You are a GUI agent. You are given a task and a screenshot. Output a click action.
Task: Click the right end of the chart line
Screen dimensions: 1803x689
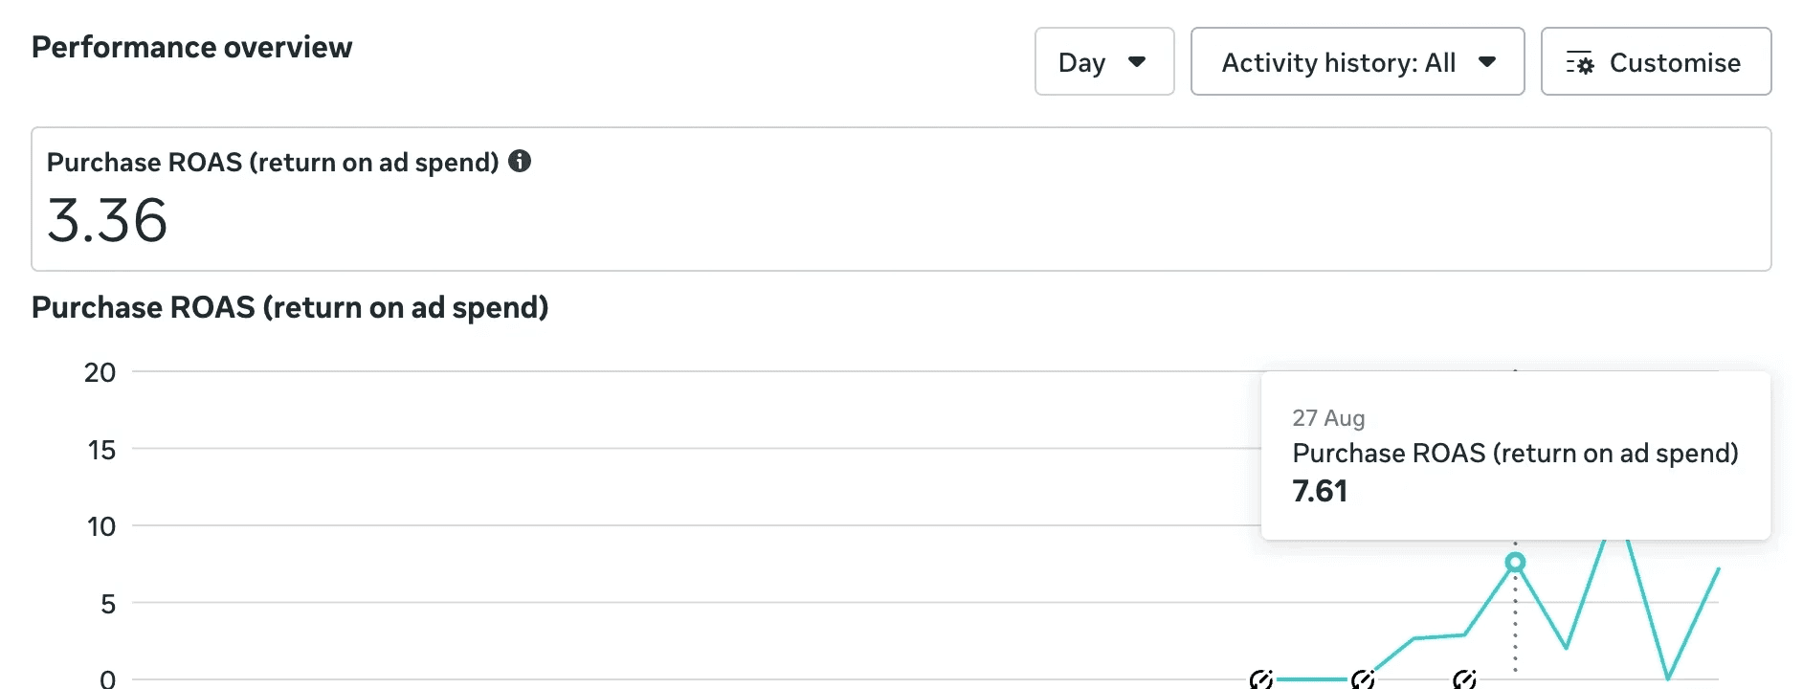1718,570
